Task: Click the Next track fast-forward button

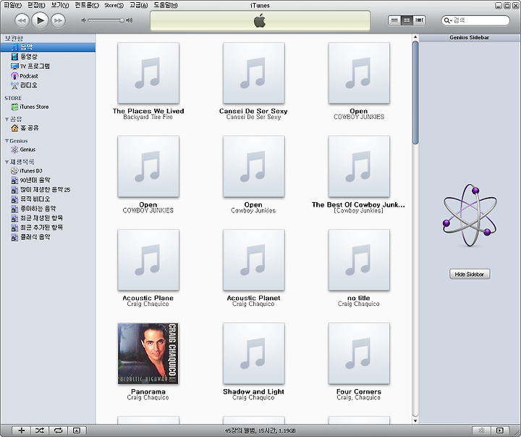Action: pyautogui.click(x=58, y=20)
